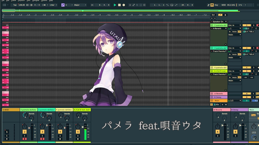The height and width of the screenshot is (145, 259).
Task: Click the Session Record circle icon
Action: point(144,5)
